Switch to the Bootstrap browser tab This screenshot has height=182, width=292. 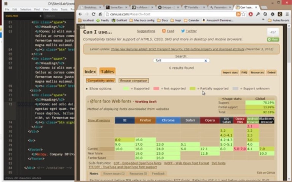pos(91,7)
